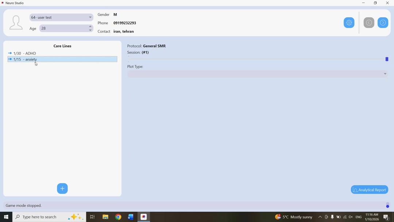
Task: Go back using the grey circle arrow
Action: coord(368,23)
